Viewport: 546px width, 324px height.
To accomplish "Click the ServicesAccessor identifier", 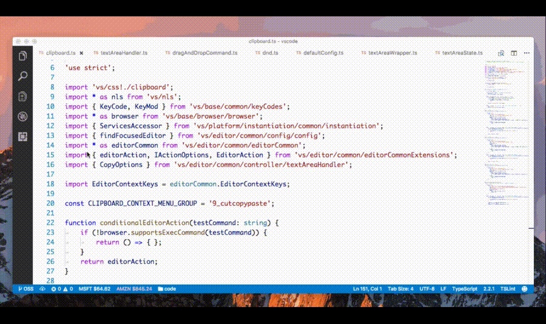I will tap(131, 126).
